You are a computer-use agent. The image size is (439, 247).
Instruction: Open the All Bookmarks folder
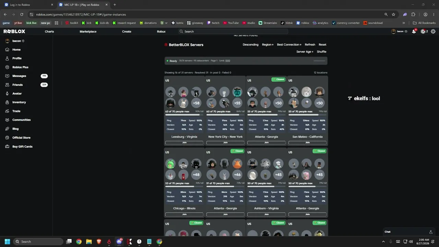point(424,23)
